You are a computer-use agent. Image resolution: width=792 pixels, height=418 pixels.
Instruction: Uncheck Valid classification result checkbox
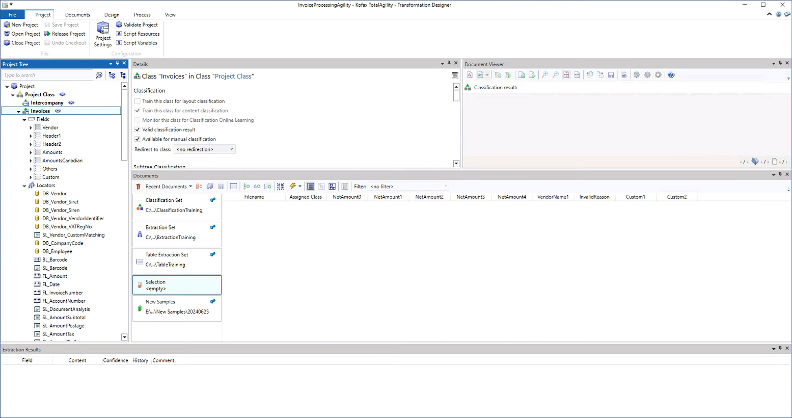coord(138,129)
